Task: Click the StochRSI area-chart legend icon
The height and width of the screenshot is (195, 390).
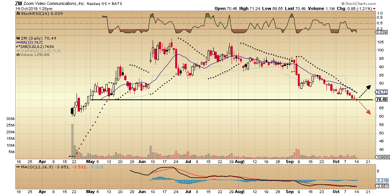Action: (x=18, y=13)
